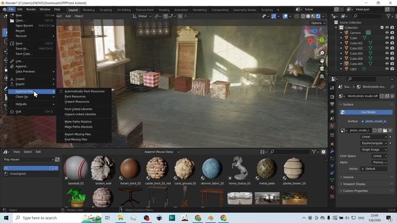Toggle snapping magnet in viewport header
Image resolution: width=397 pixels, height=223 pixels.
tap(166, 16)
